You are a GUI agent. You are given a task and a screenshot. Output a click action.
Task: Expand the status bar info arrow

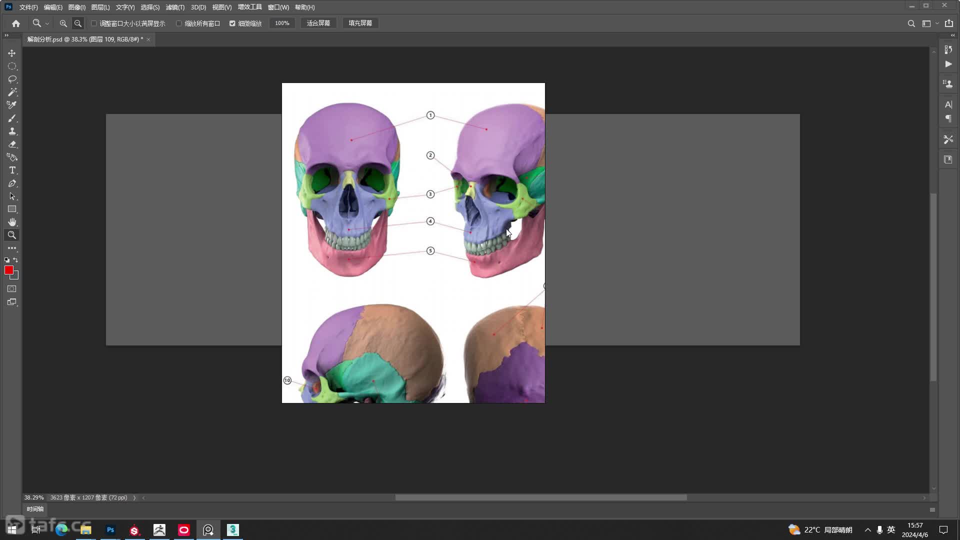134,498
